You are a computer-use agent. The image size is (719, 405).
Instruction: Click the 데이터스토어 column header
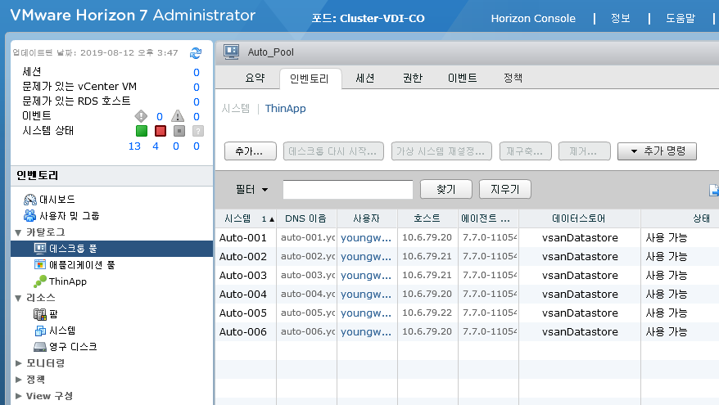coord(579,218)
